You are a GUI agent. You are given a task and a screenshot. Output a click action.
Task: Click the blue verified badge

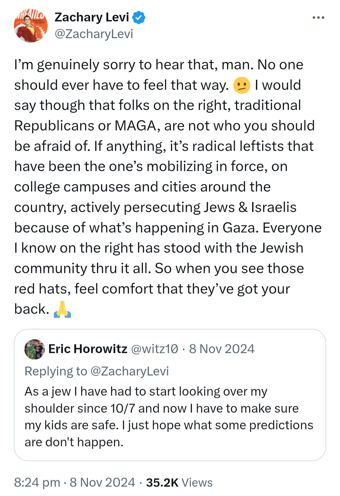(139, 17)
